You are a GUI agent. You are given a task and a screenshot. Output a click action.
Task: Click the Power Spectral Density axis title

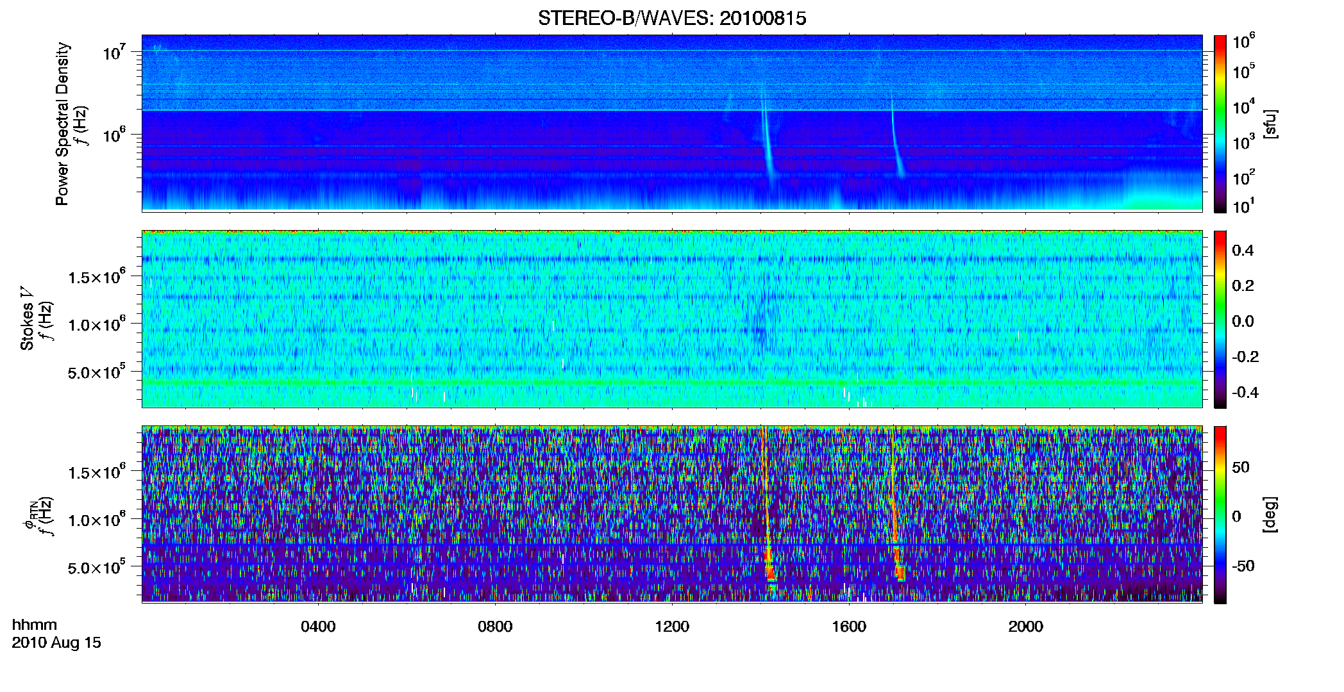point(62,124)
